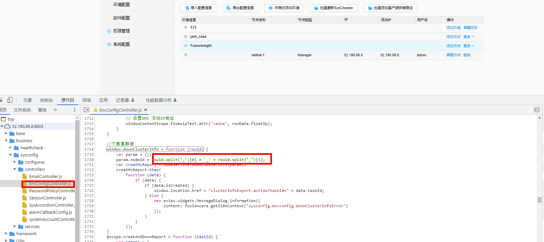Viewport: 544px width, 242px height.
Task: Switch to the 记录器 DevTools tab
Action: click(x=125, y=100)
